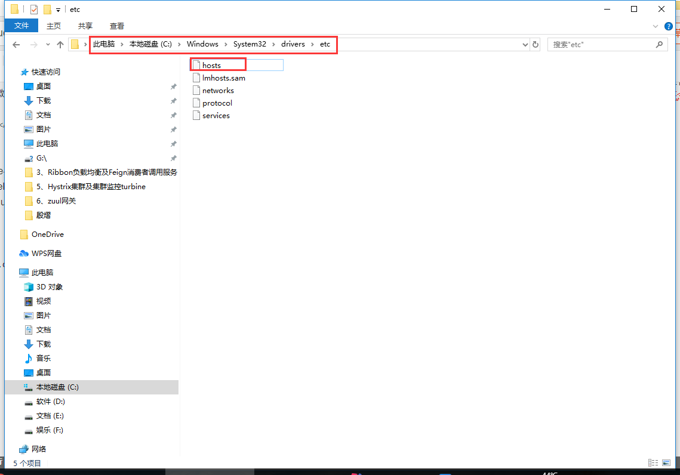This screenshot has height=475, width=680.
Task: Open the View (查看) ribbon tab
Action: pyautogui.click(x=117, y=26)
